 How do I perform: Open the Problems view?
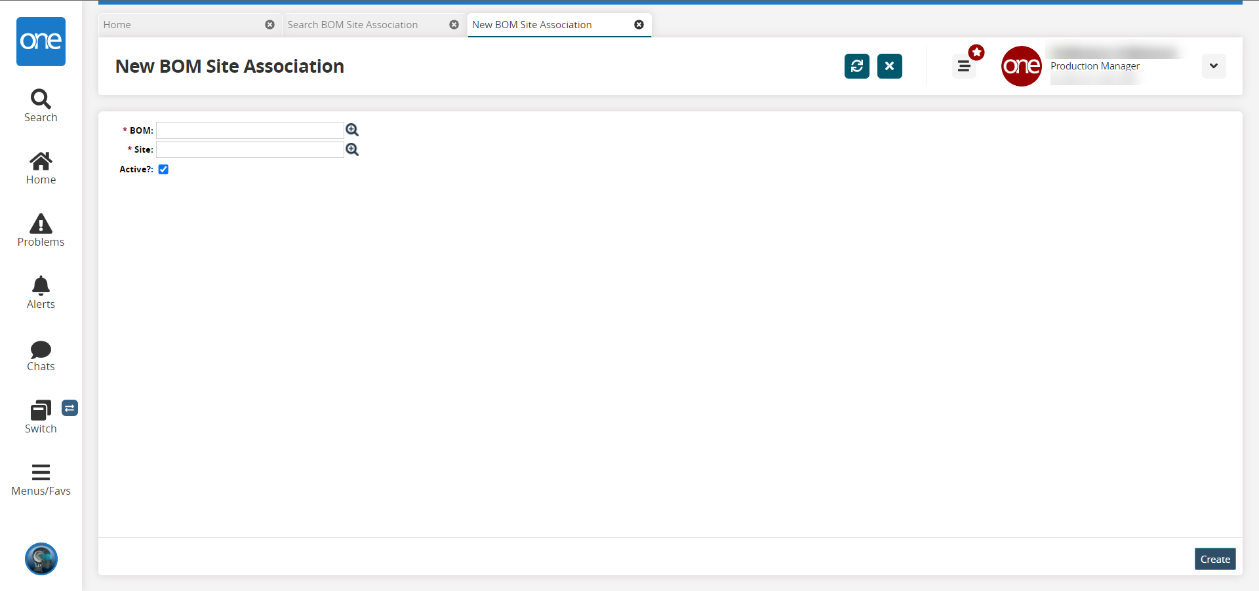(x=41, y=231)
